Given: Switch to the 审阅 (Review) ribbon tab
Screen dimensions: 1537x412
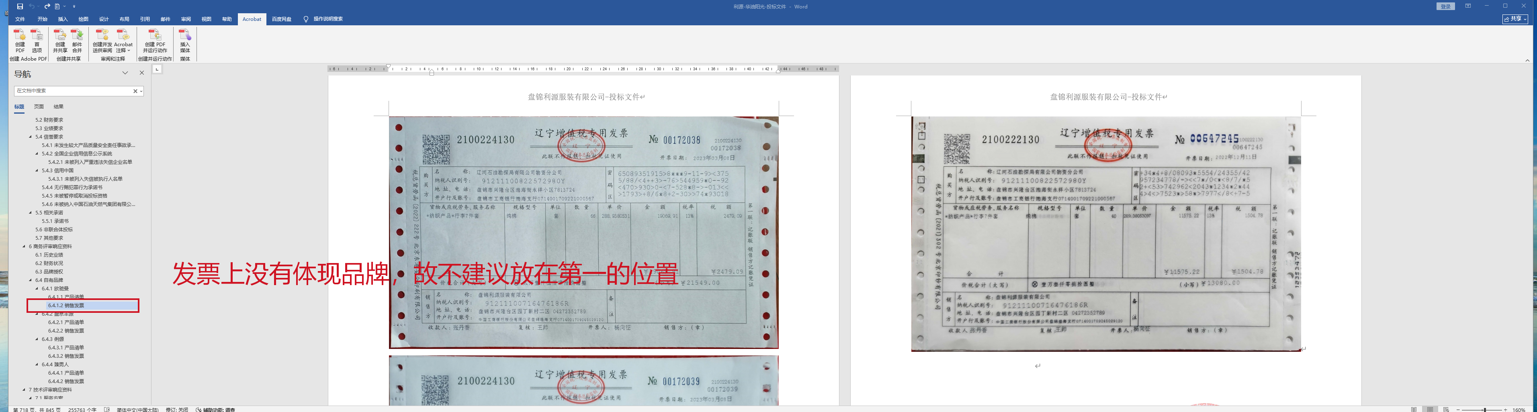Looking at the screenshot, I should tap(186, 19).
